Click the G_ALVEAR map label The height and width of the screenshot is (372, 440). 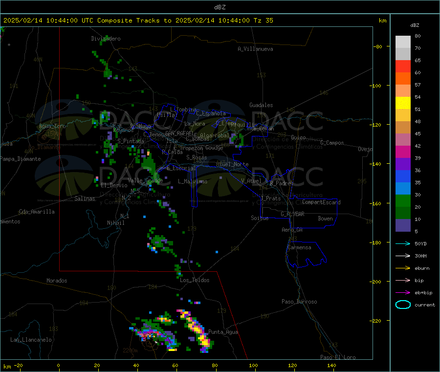(x=292, y=214)
